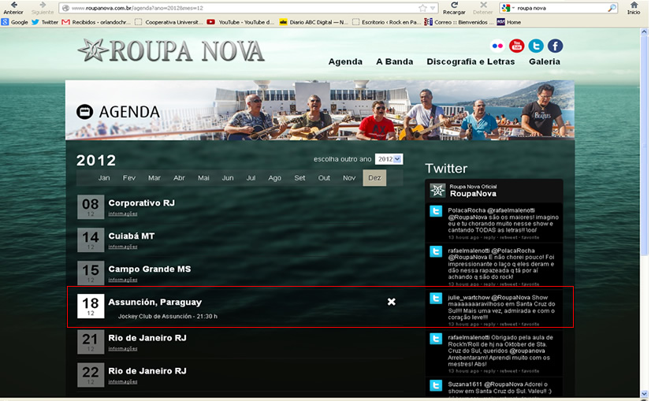The image size is (651, 401).
Task: Select the Jul month tab
Action: click(x=251, y=178)
